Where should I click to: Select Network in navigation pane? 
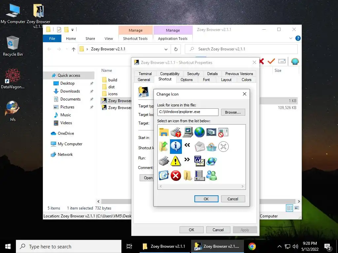pos(65,155)
